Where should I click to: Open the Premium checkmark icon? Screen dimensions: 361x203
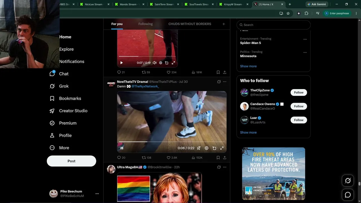pos(52,123)
